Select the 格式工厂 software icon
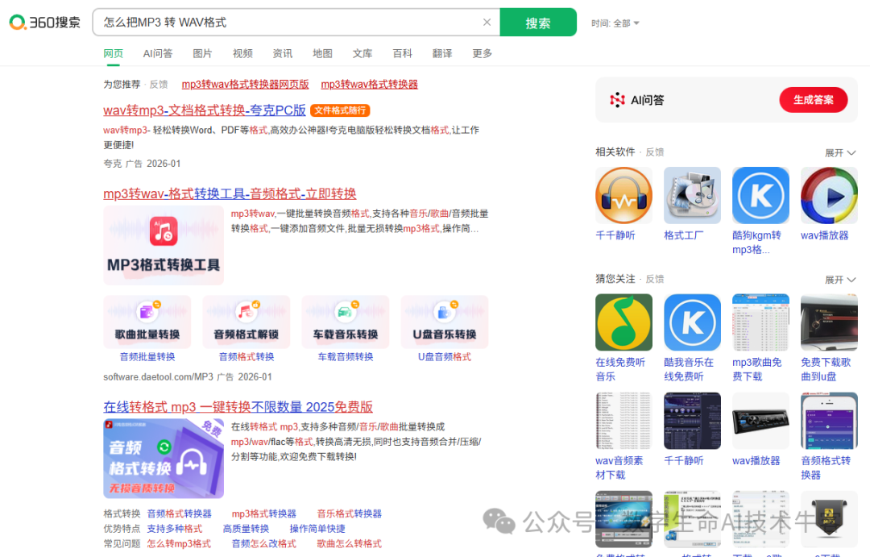Image resolution: width=870 pixels, height=557 pixels. pos(692,195)
